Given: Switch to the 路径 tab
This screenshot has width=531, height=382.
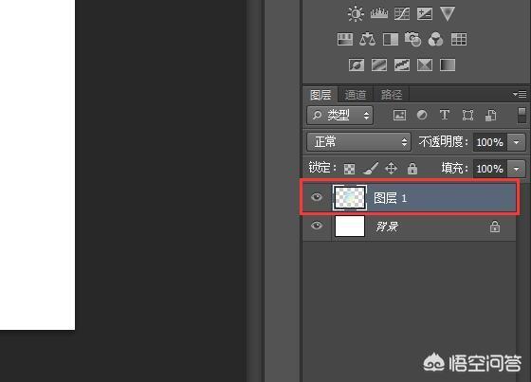Looking at the screenshot, I should 391,95.
